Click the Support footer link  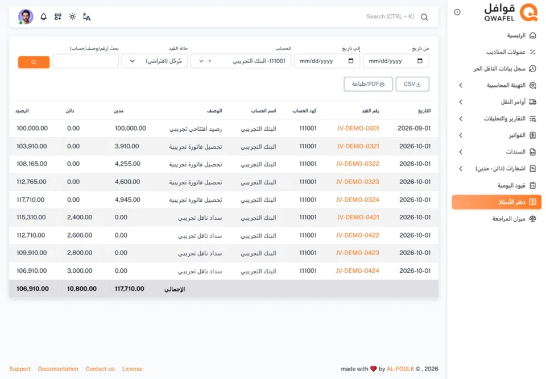20,369
